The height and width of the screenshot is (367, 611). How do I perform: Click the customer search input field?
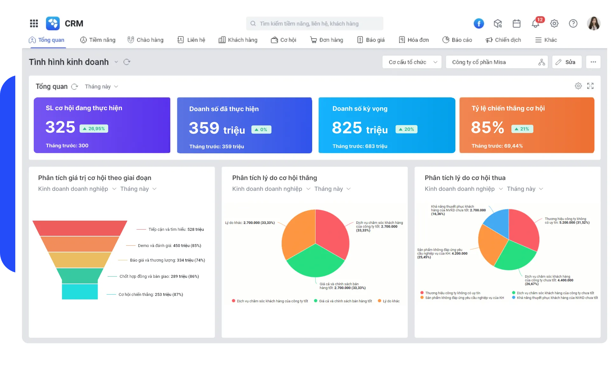(x=314, y=24)
